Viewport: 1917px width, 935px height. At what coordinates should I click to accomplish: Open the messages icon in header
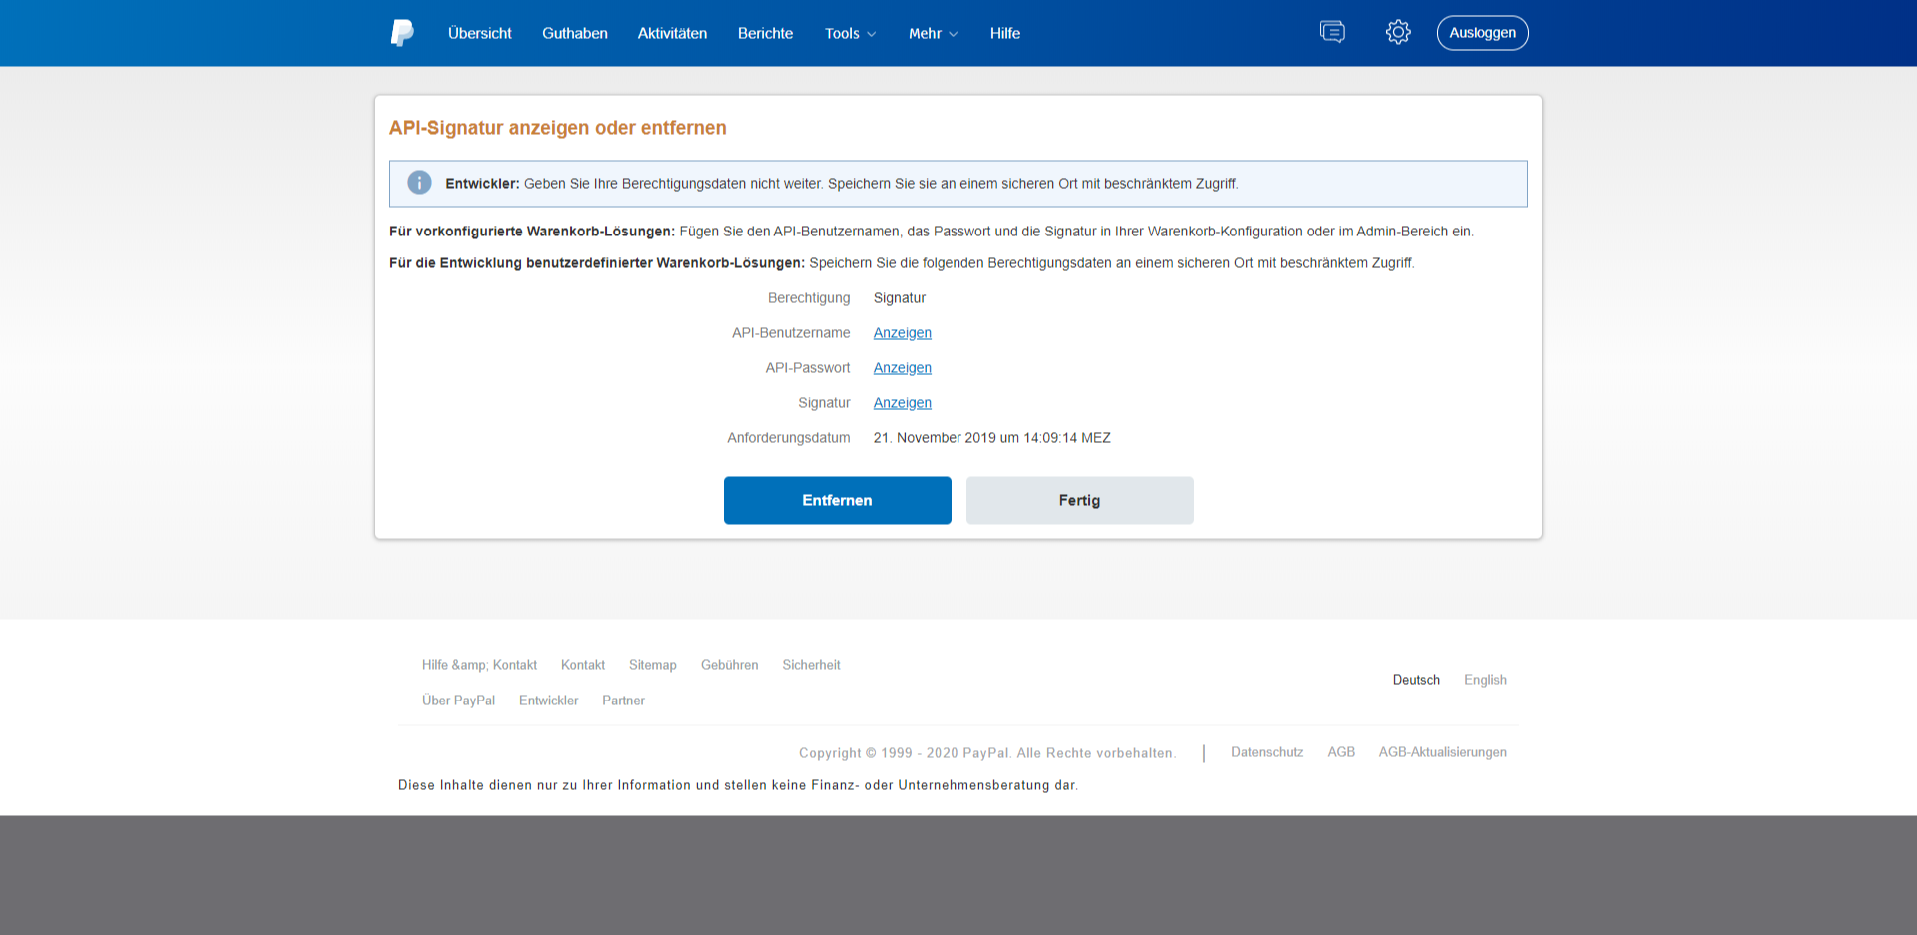1332,33
